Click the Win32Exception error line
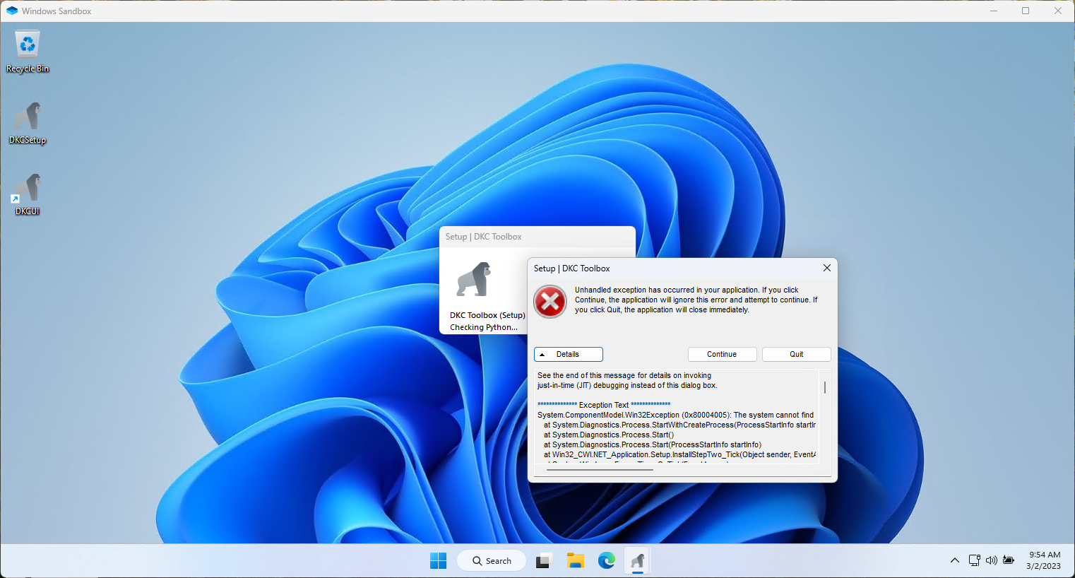The image size is (1075, 578). coord(676,415)
